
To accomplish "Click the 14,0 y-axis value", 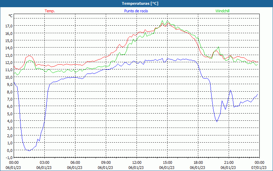I will pyautogui.click(x=9, y=48).
